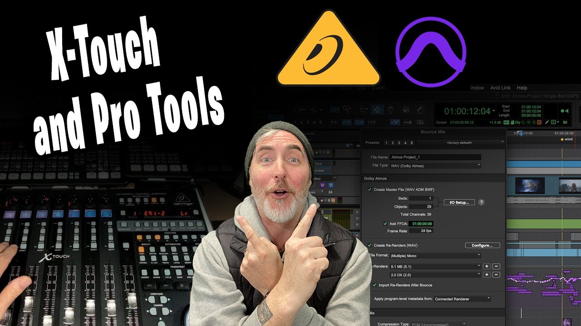Remove the 5.1 ME re-render row
The width and height of the screenshot is (581, 326).
(x=496, y=266)
